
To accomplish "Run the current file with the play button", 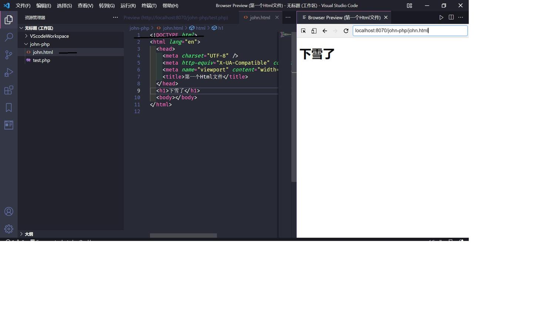I will click(x=441, y=17).
